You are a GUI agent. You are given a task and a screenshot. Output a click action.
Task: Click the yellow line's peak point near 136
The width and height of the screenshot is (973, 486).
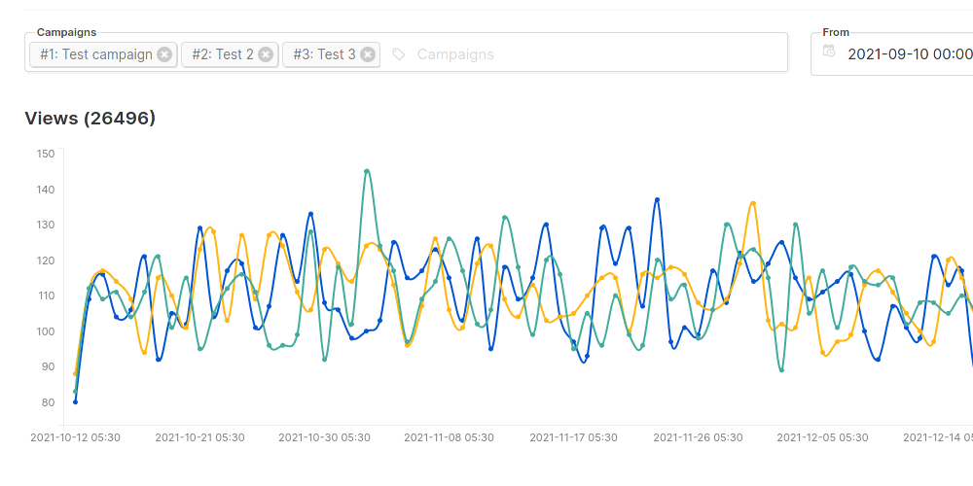click(x=753, y=203)
